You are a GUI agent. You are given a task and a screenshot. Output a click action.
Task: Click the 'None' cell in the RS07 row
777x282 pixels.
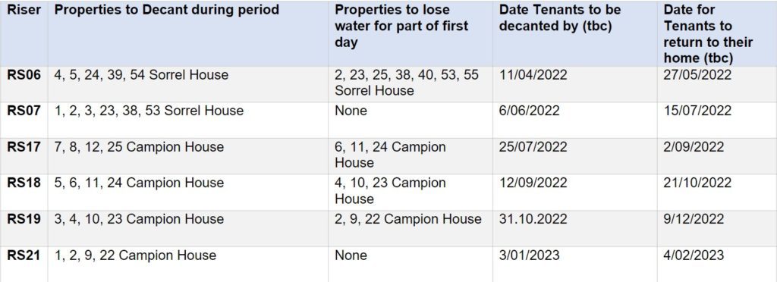pos(351,111)
